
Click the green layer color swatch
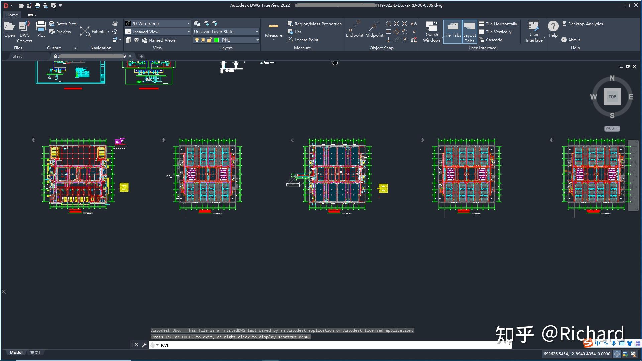216,40
